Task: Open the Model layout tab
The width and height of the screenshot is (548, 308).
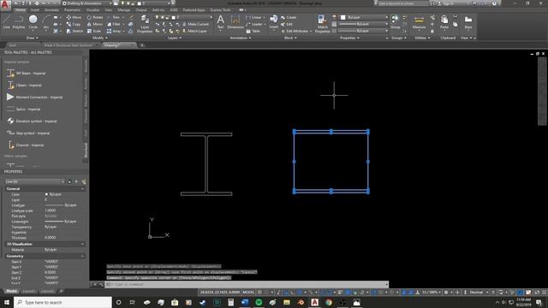Action: click(11, 291)
